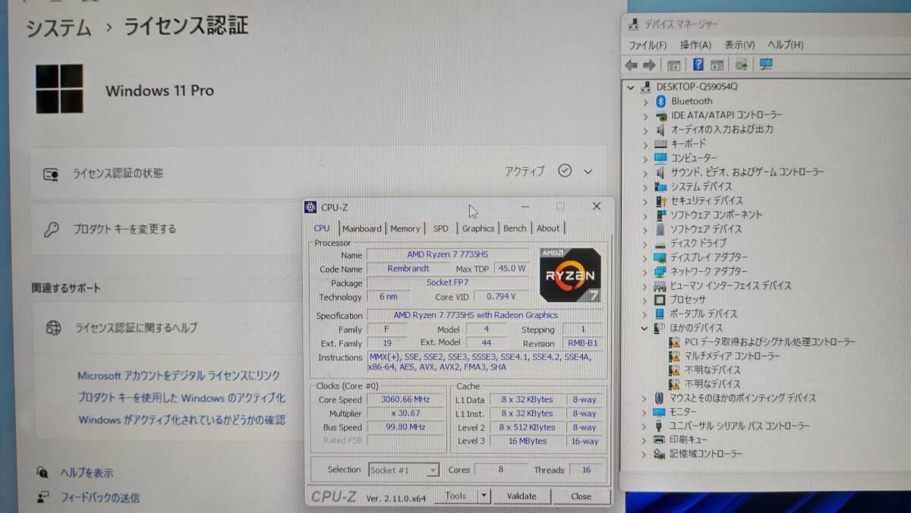
Task: Click show/hide console tree toolbar icon
Action: [673, 65]
